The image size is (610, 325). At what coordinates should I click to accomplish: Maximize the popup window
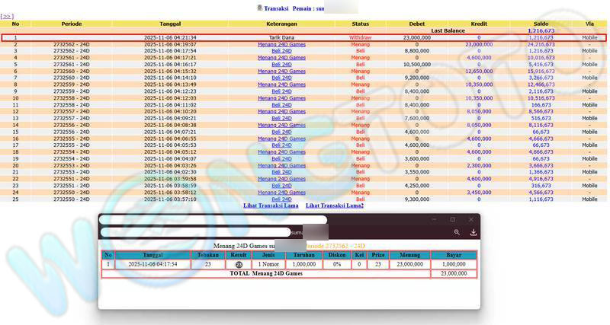451,219
